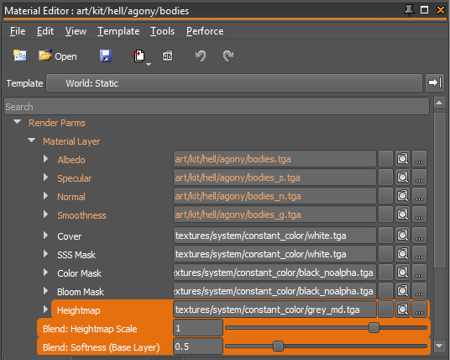Click the Smoothness texture path field
450x360 pixels.
coord(275,214)
